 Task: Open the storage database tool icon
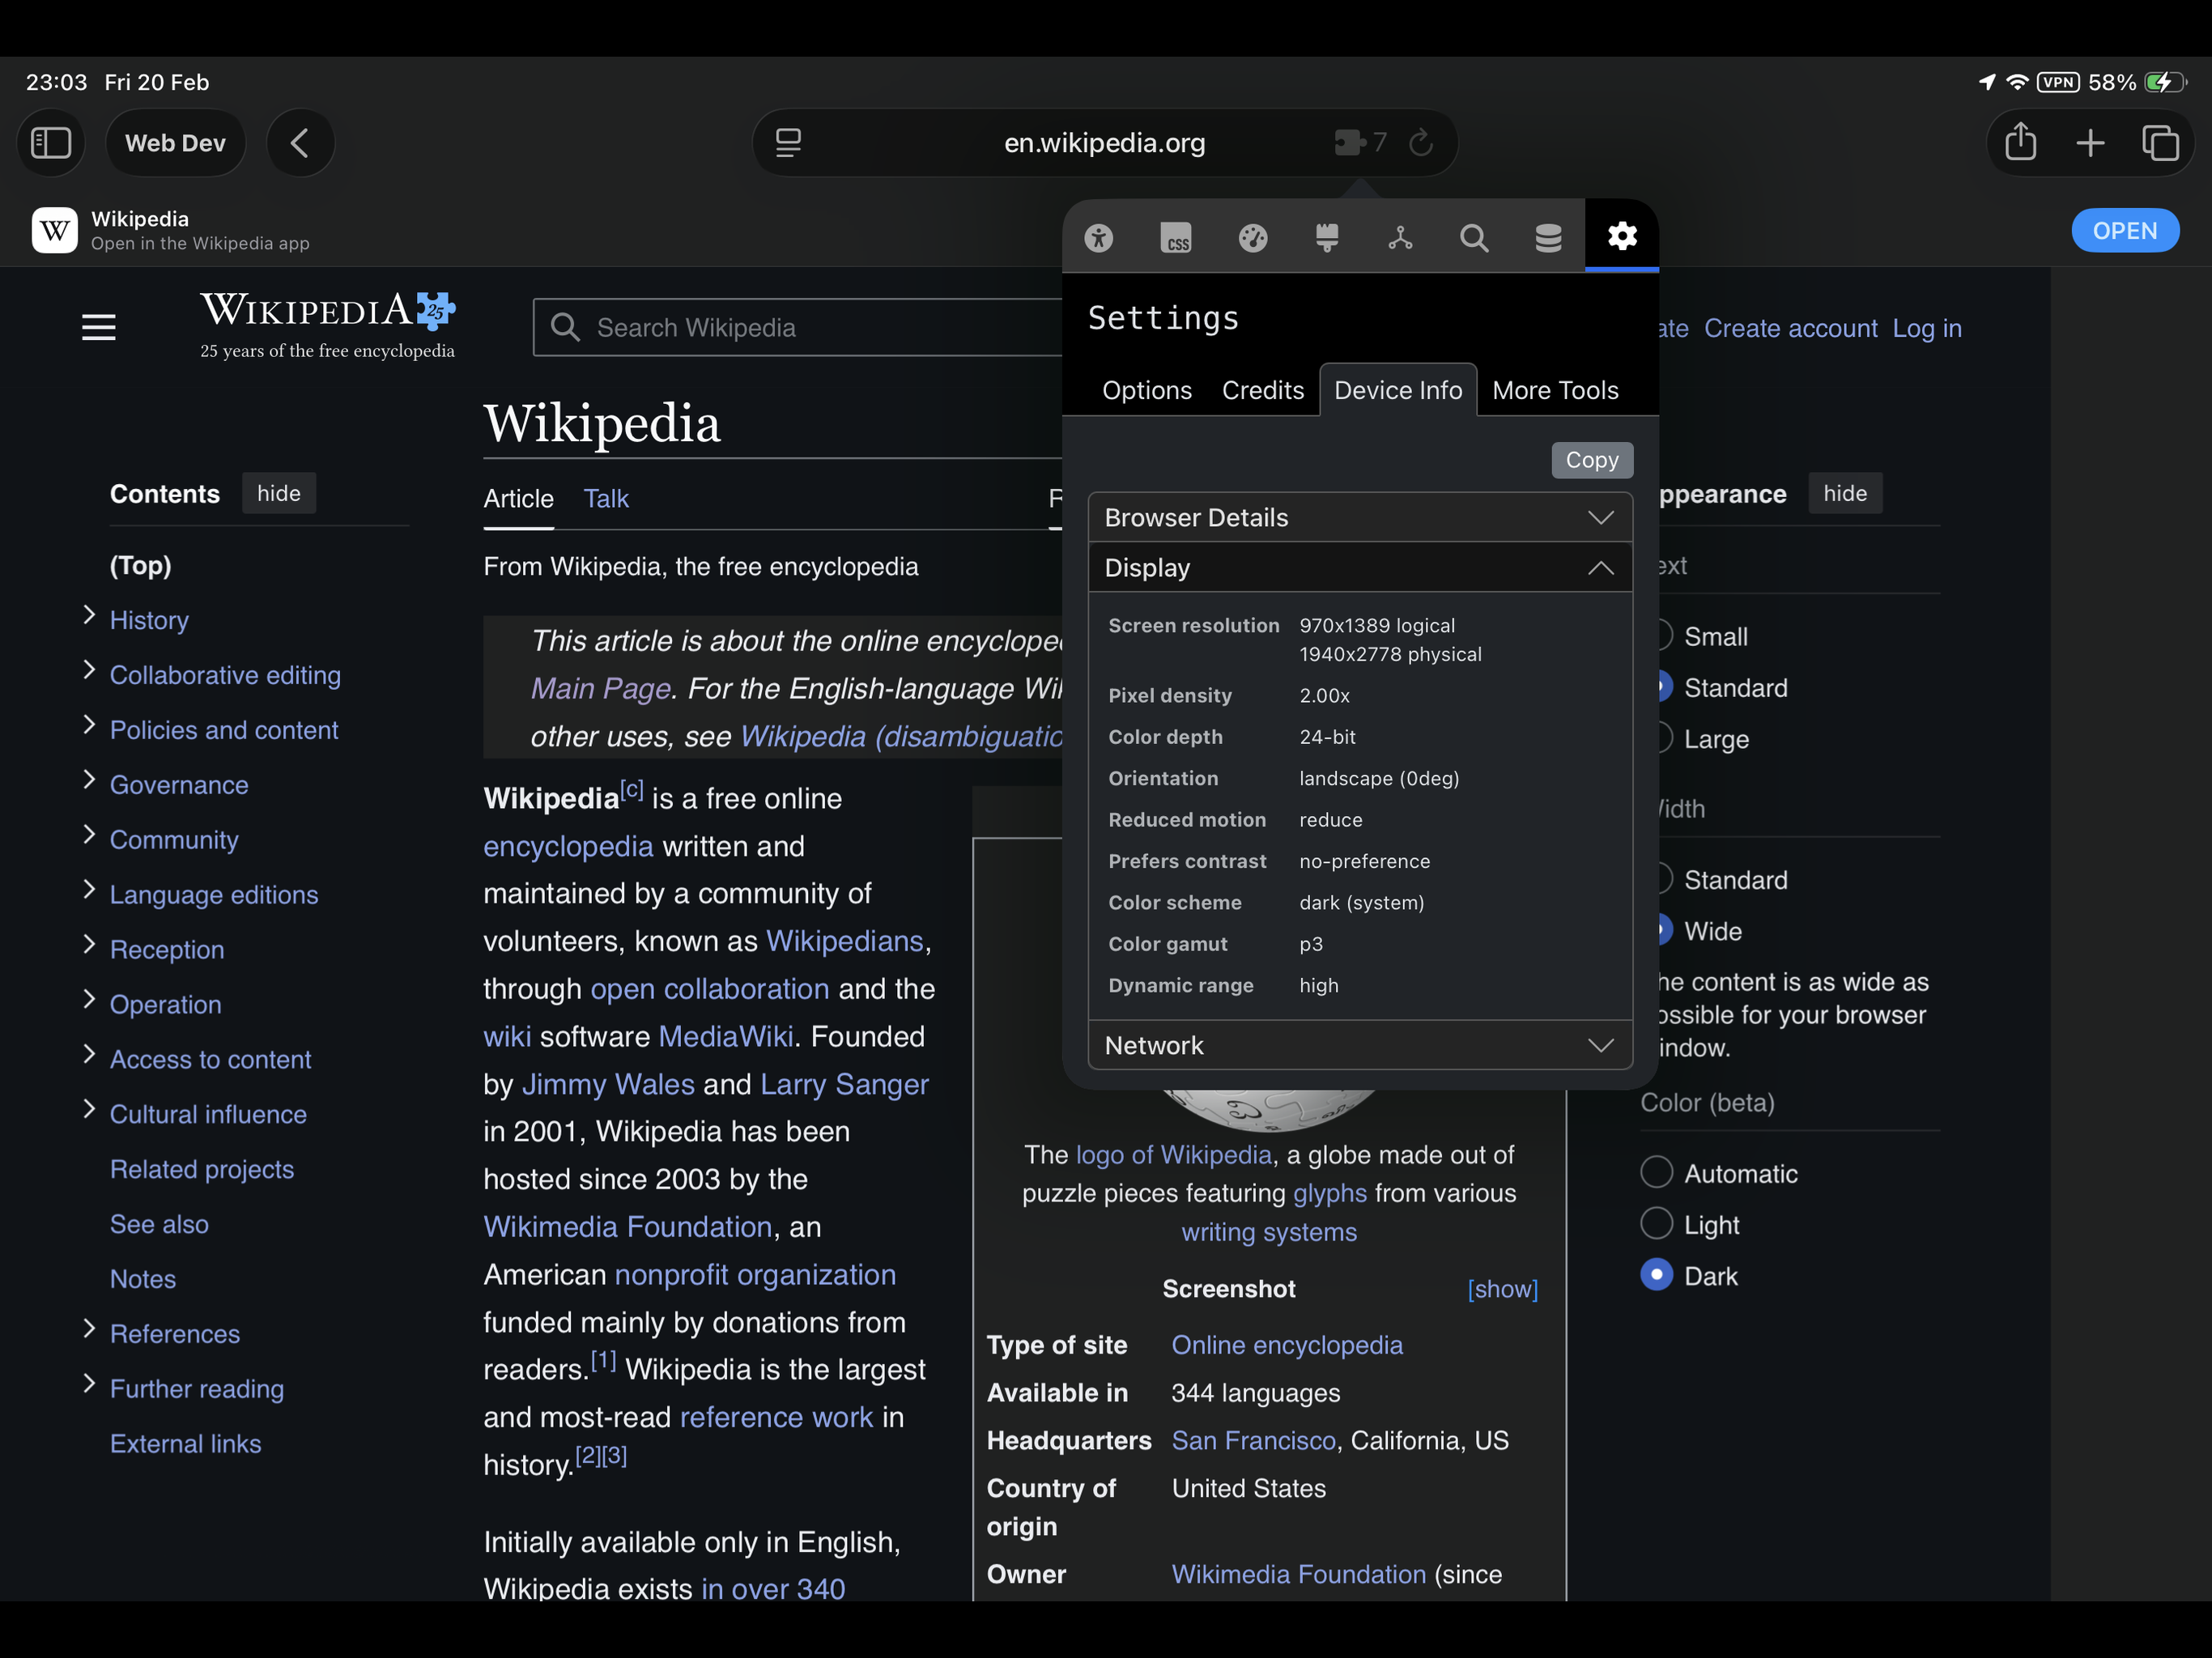pyautogui.click(x=1548, y=237)
